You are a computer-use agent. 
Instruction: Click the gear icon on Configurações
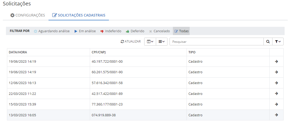coord(12,15)
